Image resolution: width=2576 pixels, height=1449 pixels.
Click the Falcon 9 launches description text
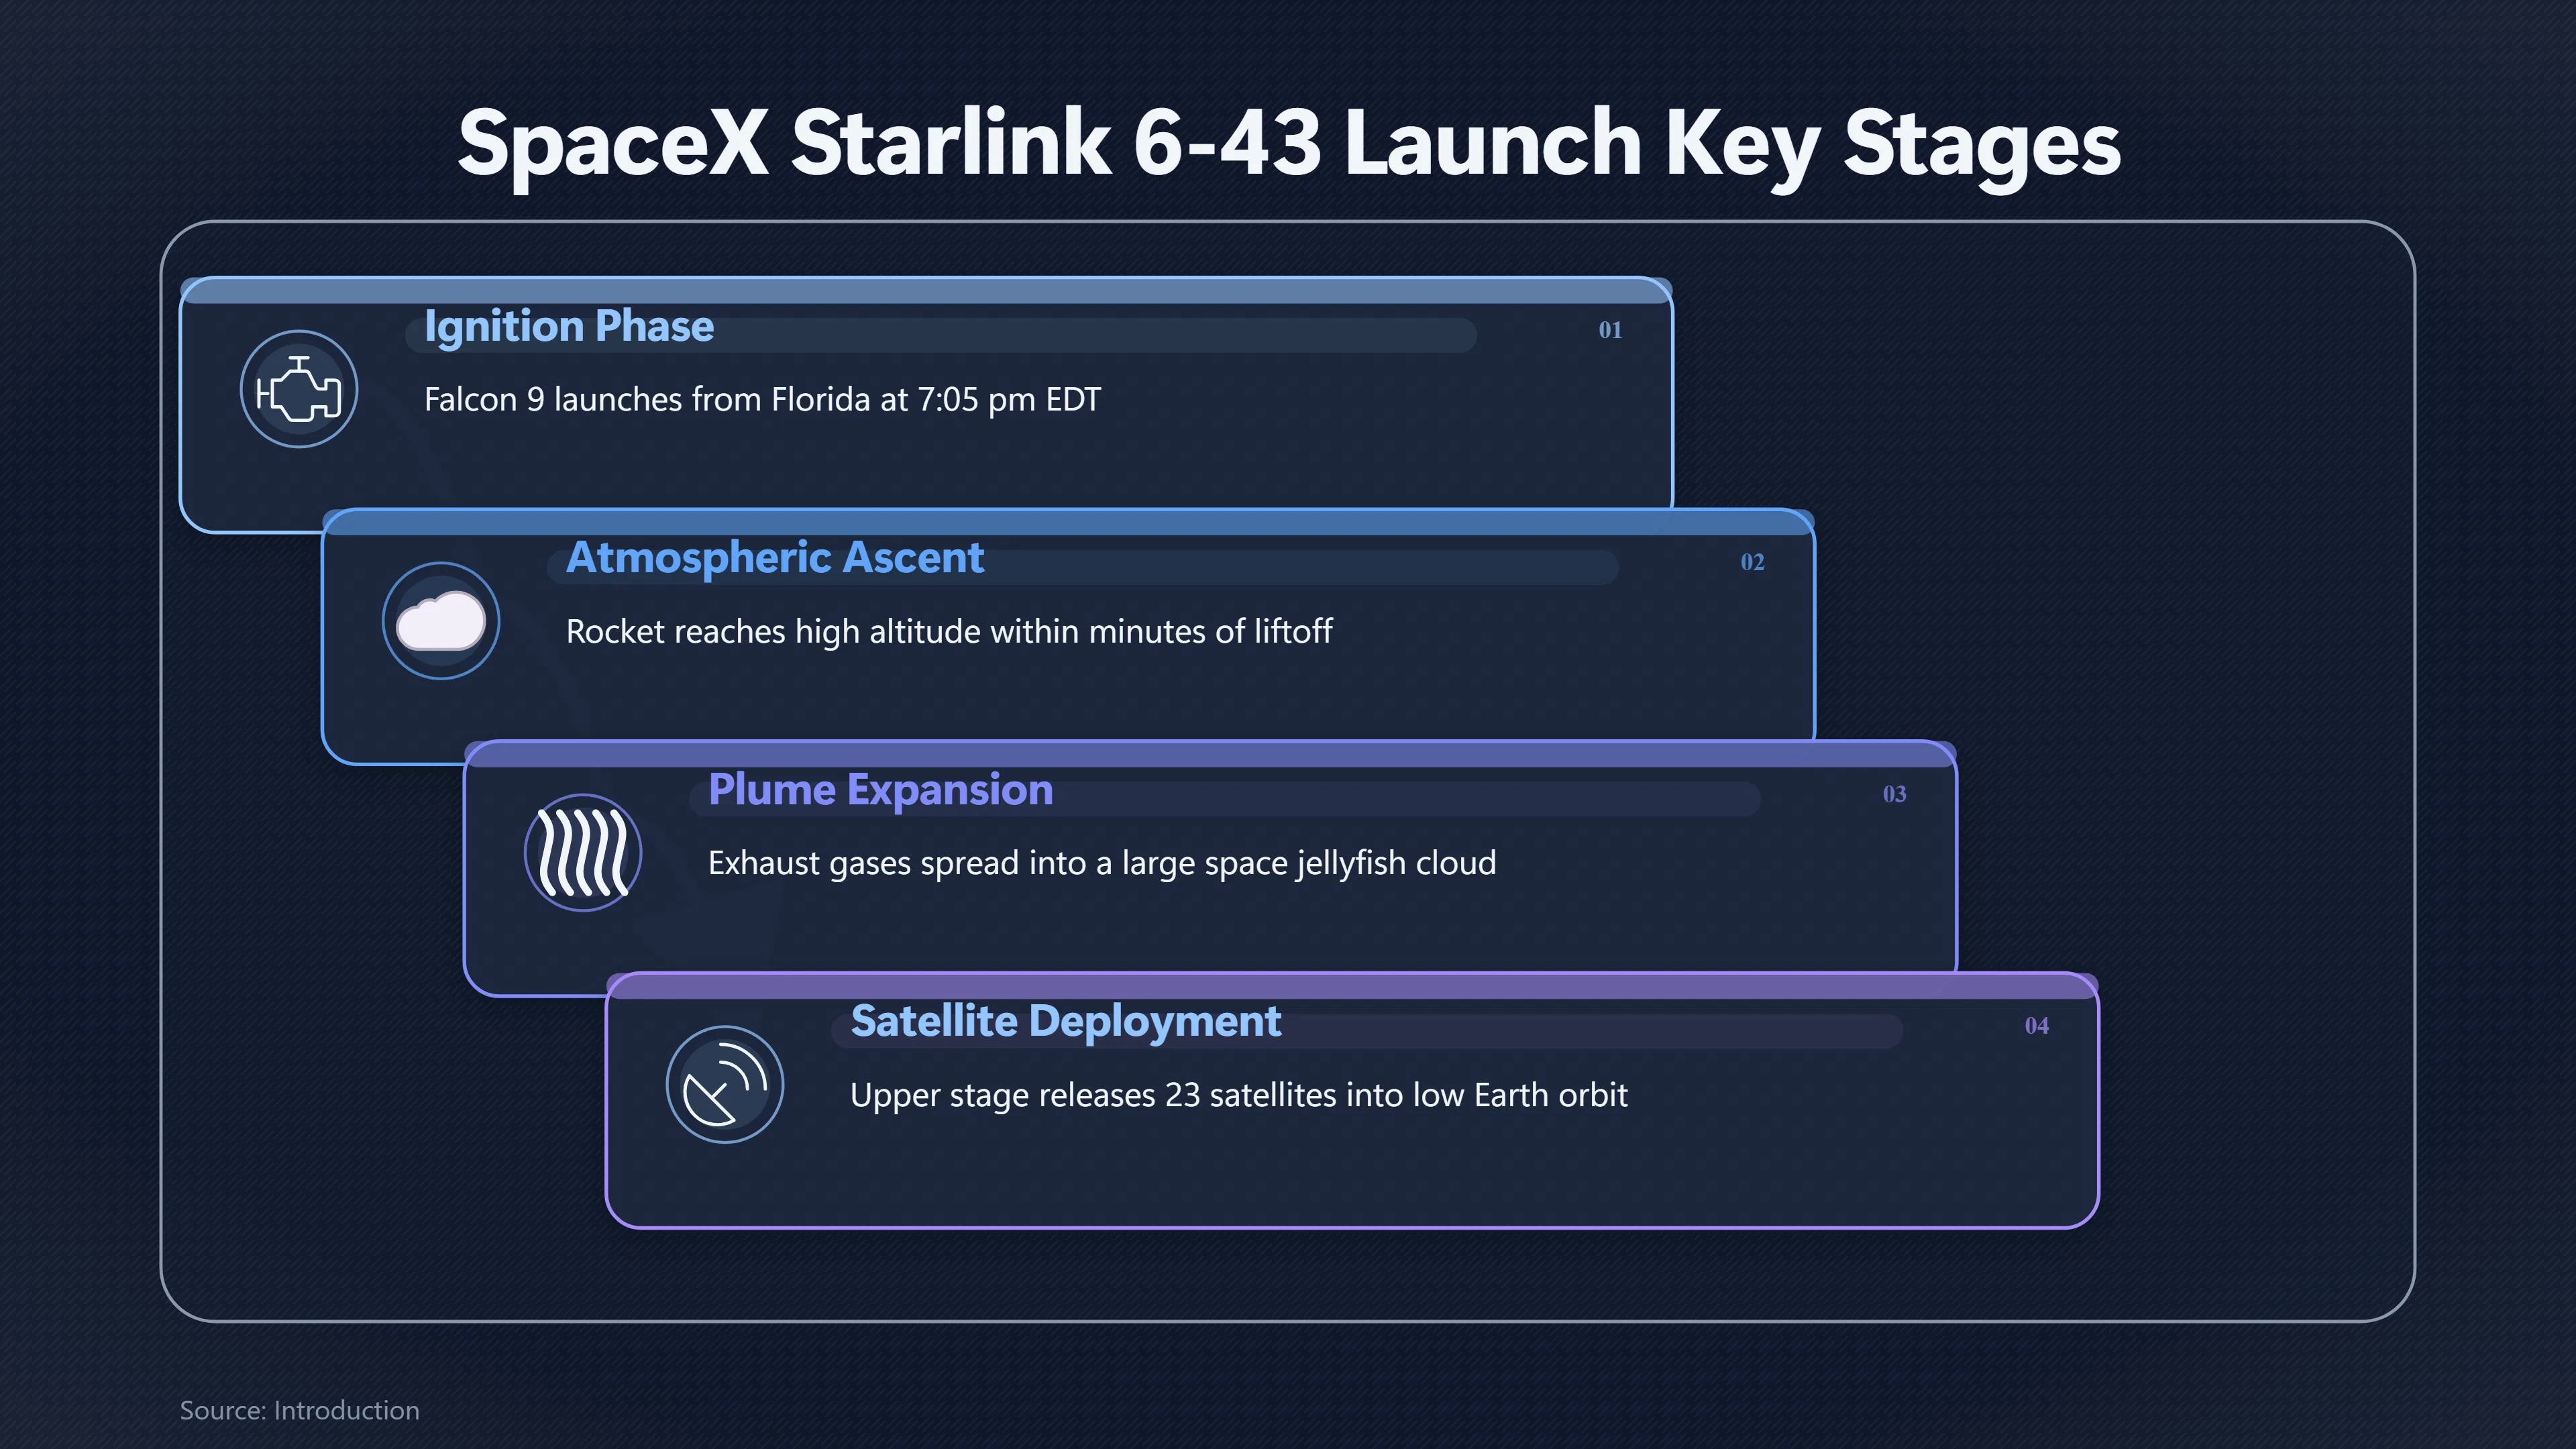pos(762,400)
